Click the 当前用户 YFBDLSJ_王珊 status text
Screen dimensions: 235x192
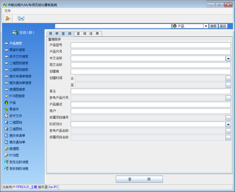(x=20, y=187)
